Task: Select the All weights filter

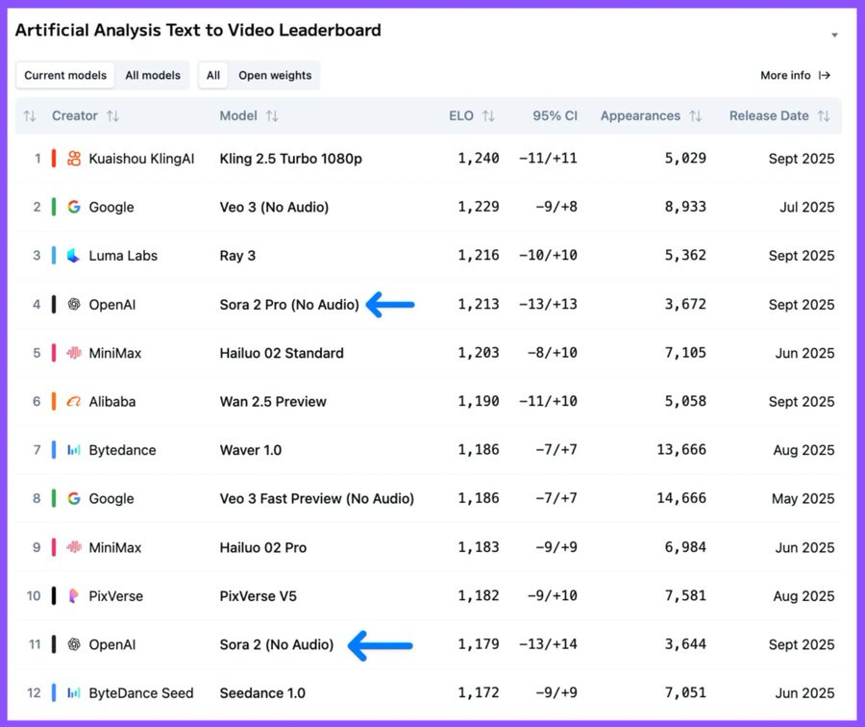Action: click(x=213, y=75)
